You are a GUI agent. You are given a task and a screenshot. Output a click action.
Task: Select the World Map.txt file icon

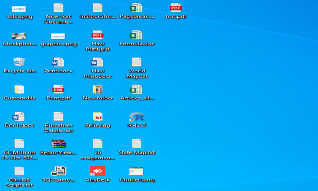point(137,62)
